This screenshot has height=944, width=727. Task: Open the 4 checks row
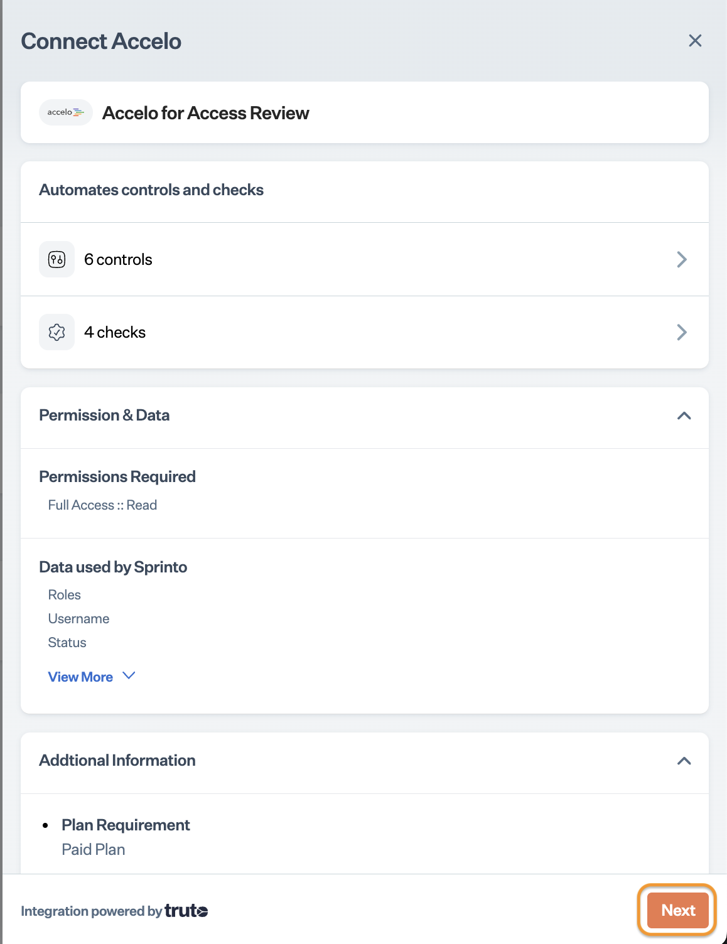tap(364, 332)
